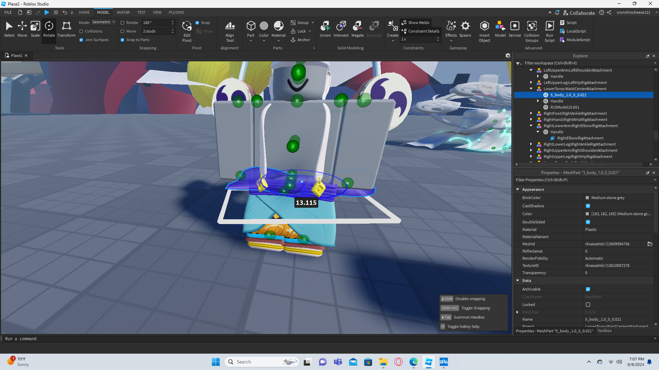Expand the RightFoot:RightAnkleRigAttachment tree node

click(531, 113)
